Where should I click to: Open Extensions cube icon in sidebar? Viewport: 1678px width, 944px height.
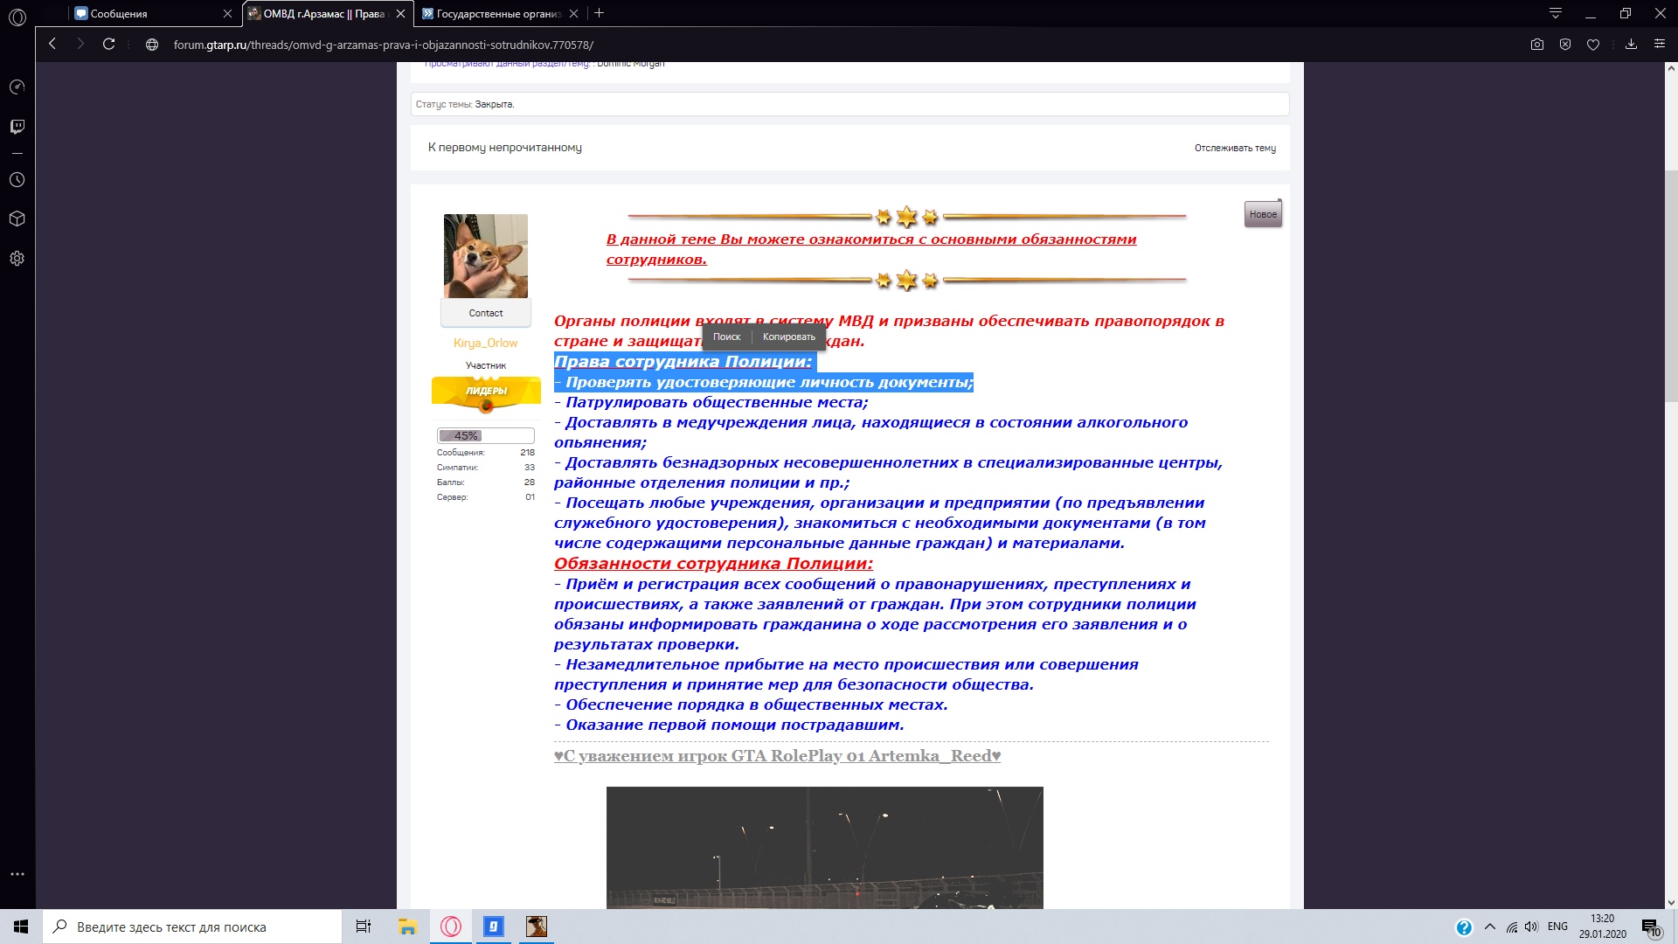17,219
